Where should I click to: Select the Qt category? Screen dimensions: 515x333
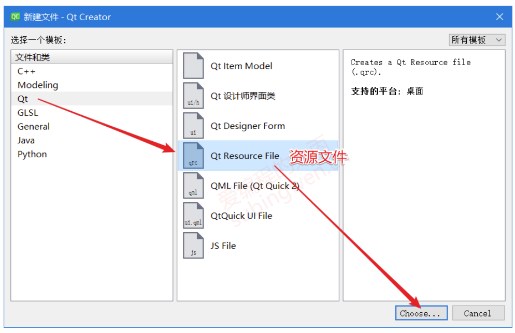[92, 99]
